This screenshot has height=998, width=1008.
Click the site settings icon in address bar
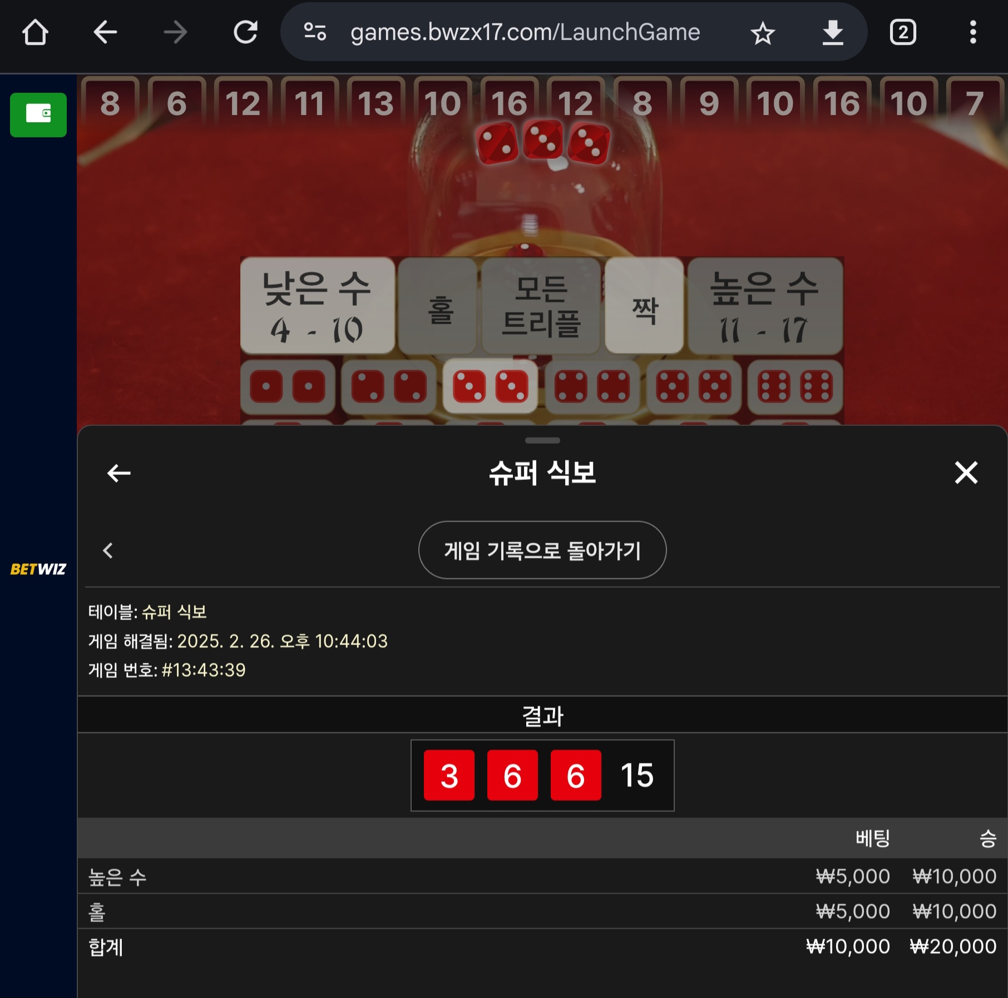click(315, 32)
